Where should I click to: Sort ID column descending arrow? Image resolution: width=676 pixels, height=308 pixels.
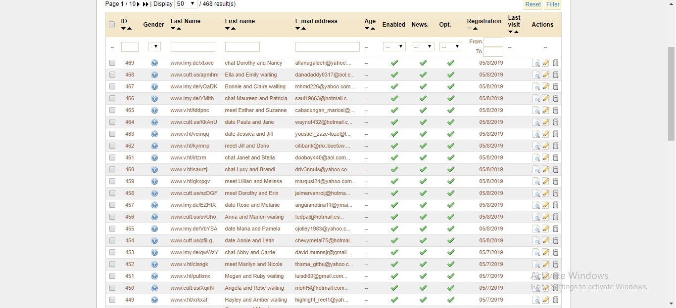[x=124, y=29]
